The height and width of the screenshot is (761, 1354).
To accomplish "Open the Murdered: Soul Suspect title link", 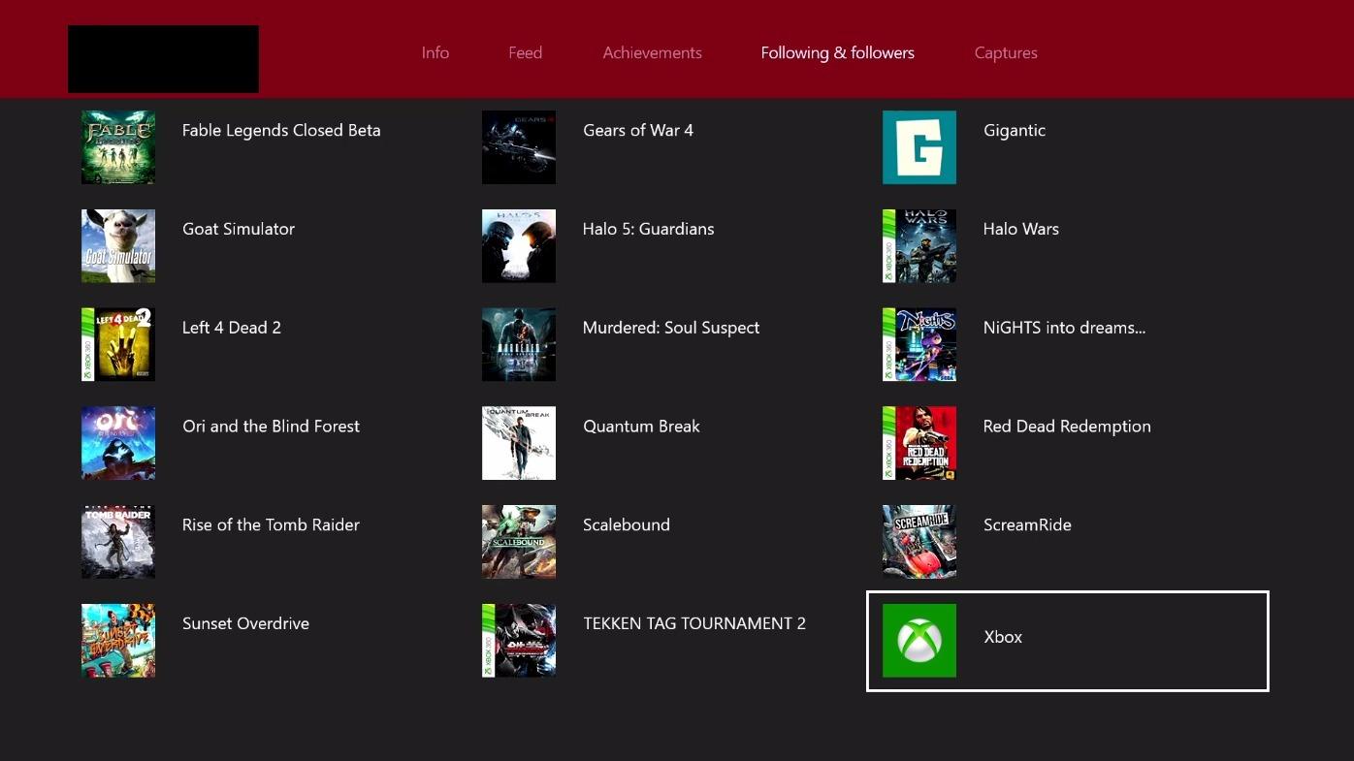I will point(670,328).
